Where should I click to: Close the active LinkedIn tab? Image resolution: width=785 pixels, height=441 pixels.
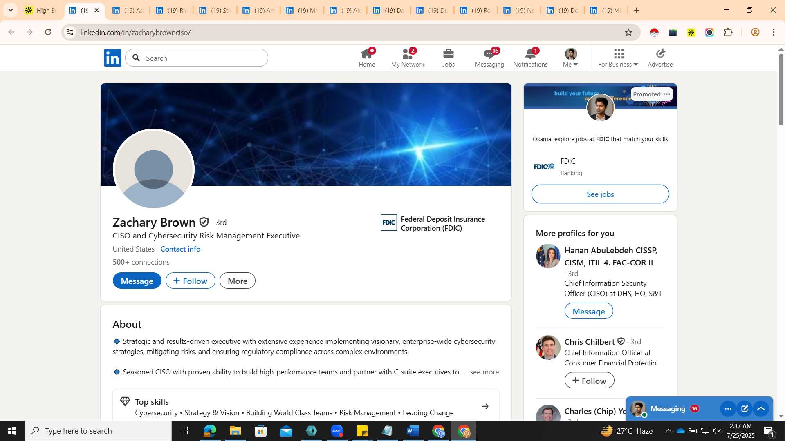pyautogui.click(x=96, y=10)
